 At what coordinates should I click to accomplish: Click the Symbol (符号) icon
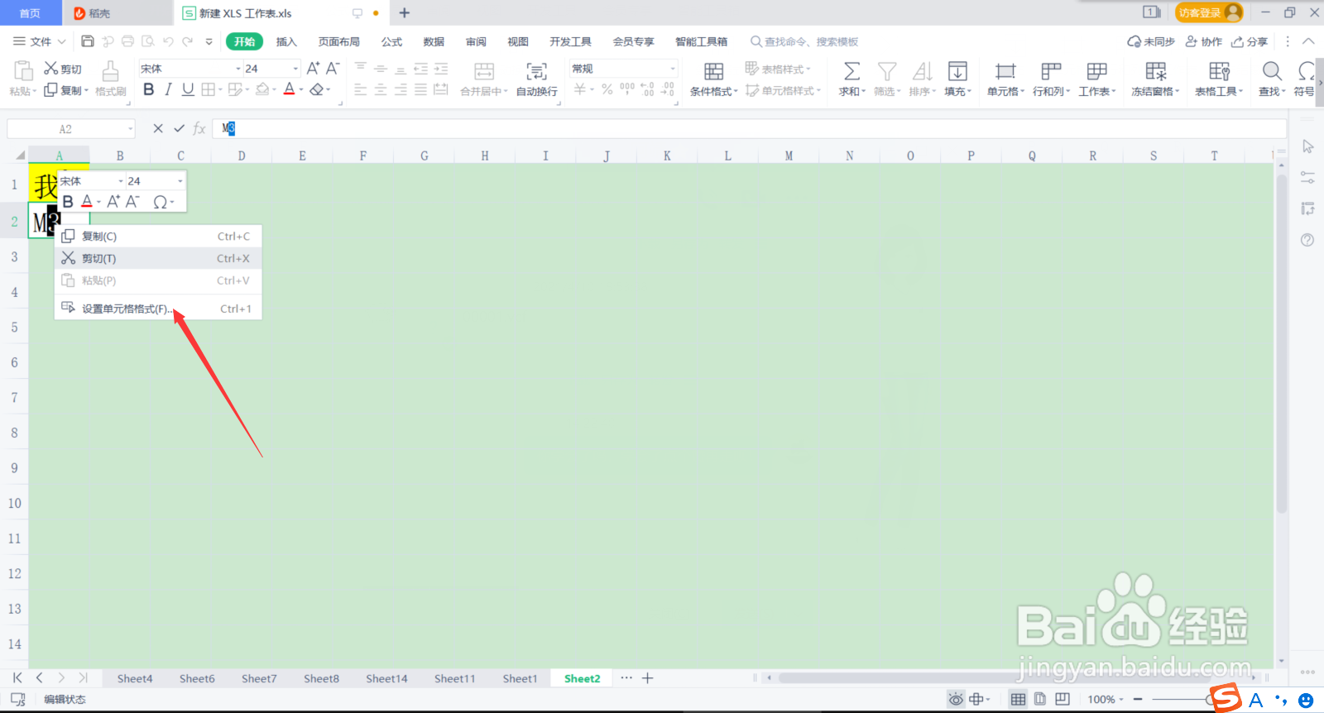[1306, 72]
